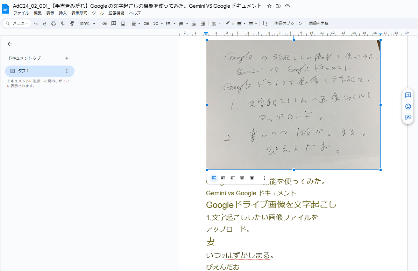Toggle checklist formatting

click(156, 23)
